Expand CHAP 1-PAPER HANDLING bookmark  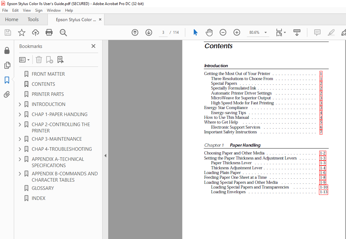[20, 114]
